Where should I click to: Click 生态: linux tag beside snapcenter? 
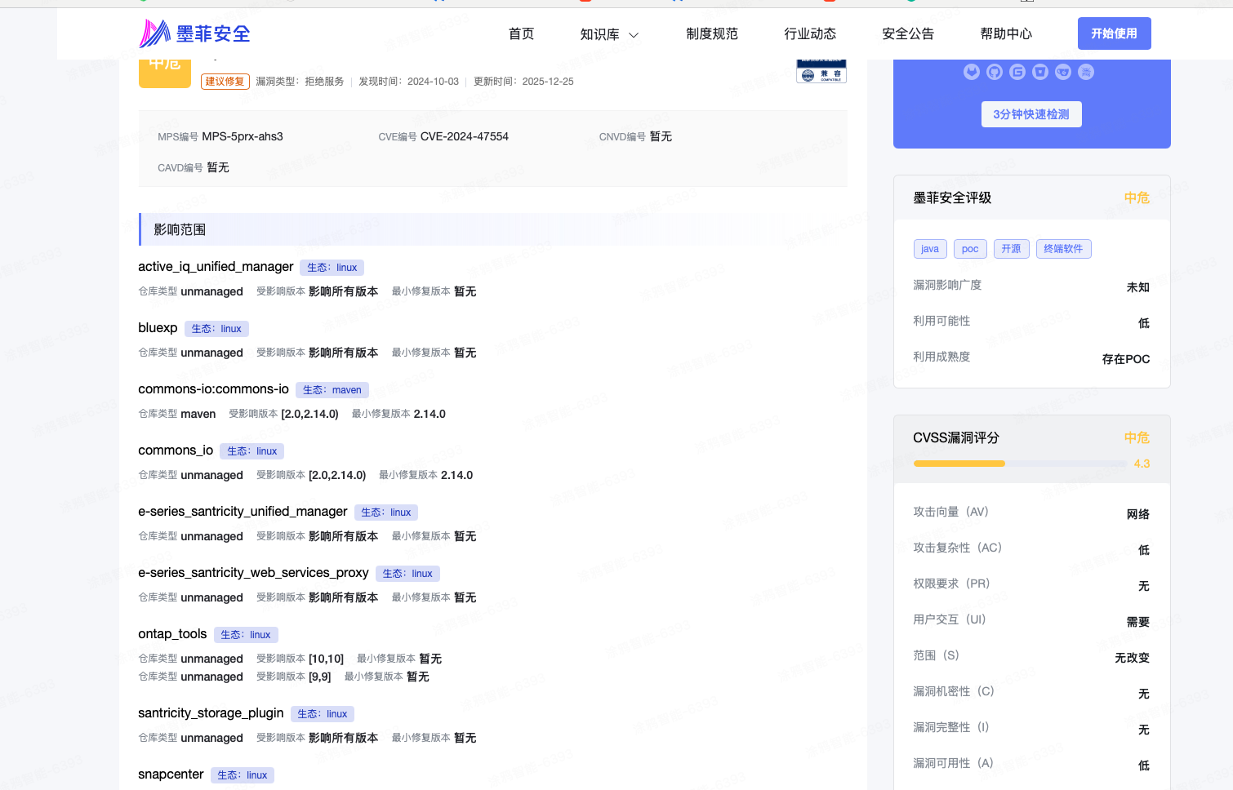pyautogui.click(x=243, y=775)
